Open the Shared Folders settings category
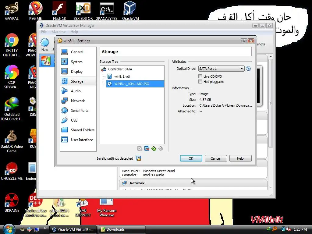The width and height of the screenshot is (312, 234). coord(78,130)
